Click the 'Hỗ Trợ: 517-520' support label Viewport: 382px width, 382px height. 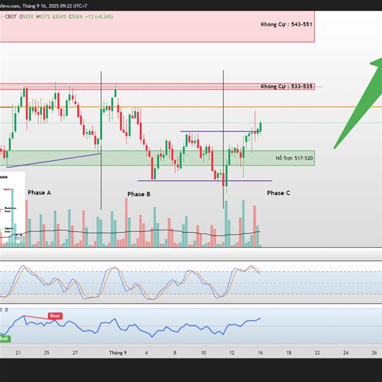click(x=294, y=158)
